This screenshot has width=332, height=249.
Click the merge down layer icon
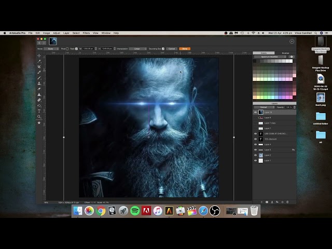tap(272, 202)
